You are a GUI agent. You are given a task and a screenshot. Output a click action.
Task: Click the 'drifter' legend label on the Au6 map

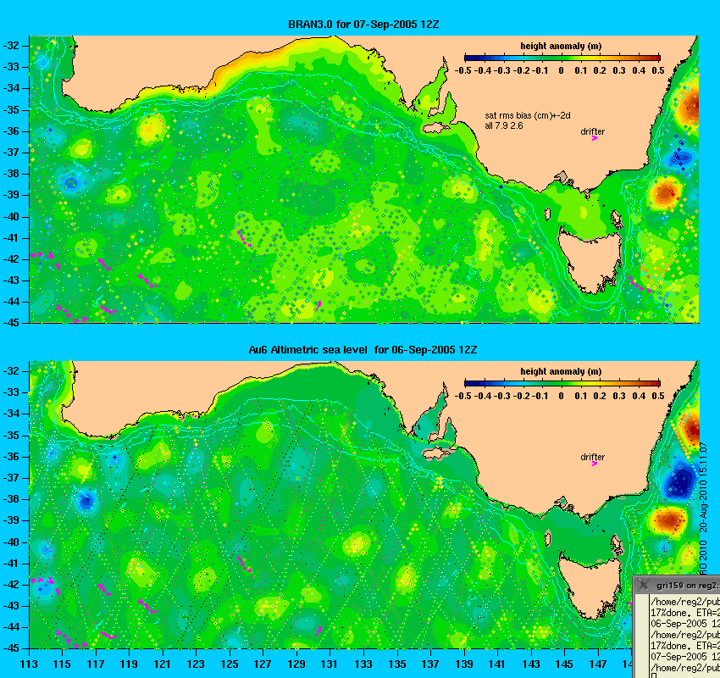pos(592,457)
